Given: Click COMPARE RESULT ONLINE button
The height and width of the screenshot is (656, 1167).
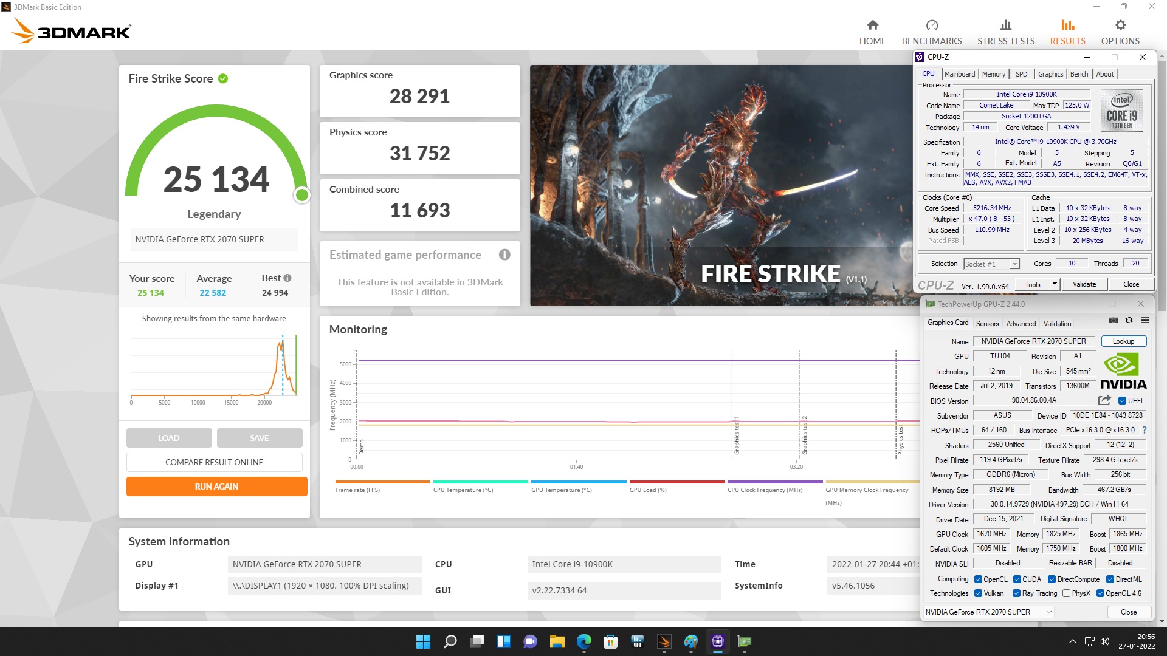Looking at the screenshot, I should tap(214, 462).
